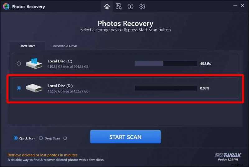Click the D: drive usage bar
This screenshot has width=249, height=167.
coord(166,88)
